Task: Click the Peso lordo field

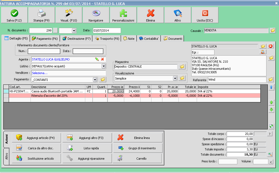Action: [x=228, y=162]
